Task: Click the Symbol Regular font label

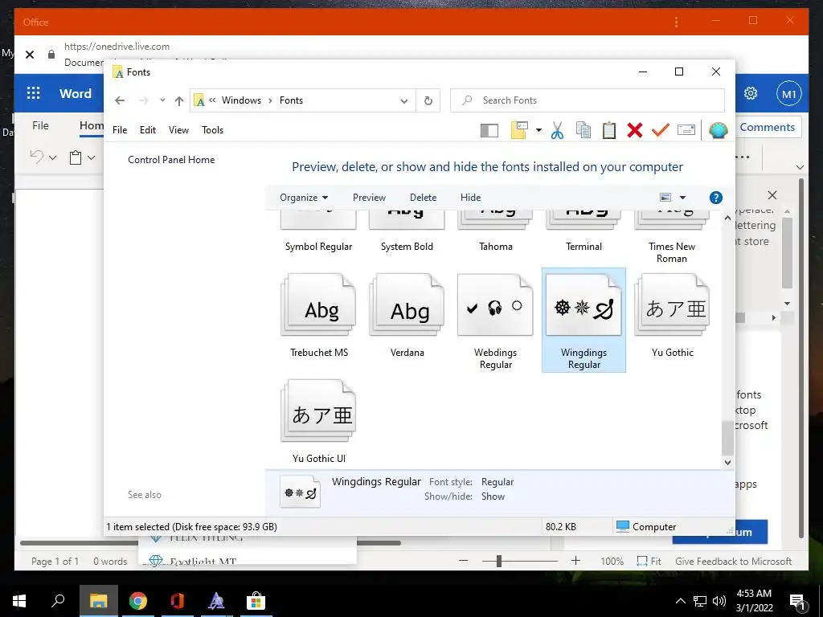Action: point(318,247)
